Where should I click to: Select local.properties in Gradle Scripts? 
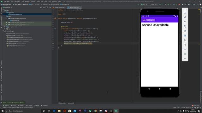[x=12, y=46]
